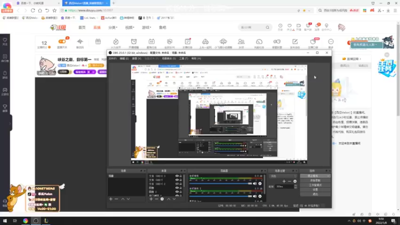Click the browser address bar URL

pos(90,10)
